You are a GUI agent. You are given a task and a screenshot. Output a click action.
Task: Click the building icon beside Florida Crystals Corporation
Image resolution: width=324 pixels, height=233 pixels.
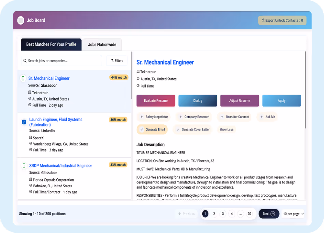coord(30,179)
